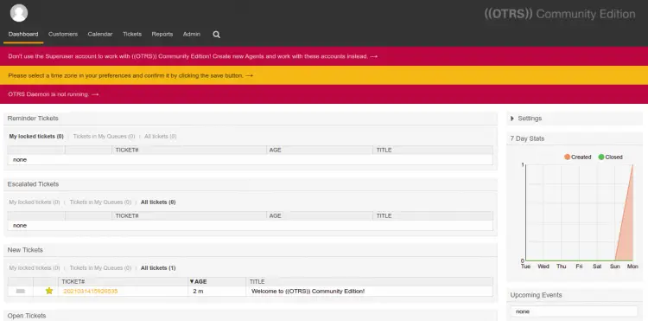Click the '2 m' age cell
Image resolution: width=648 pixels, height=321 pixels.
(198, 292)
